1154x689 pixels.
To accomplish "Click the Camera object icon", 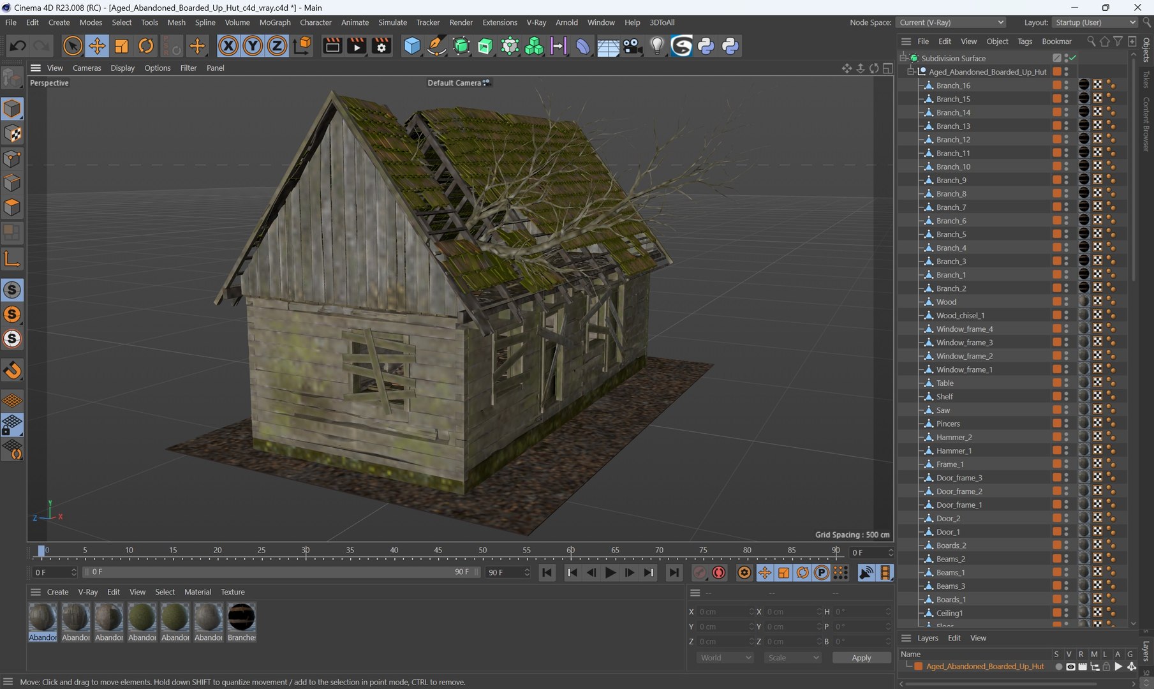I will pos(632,46).
